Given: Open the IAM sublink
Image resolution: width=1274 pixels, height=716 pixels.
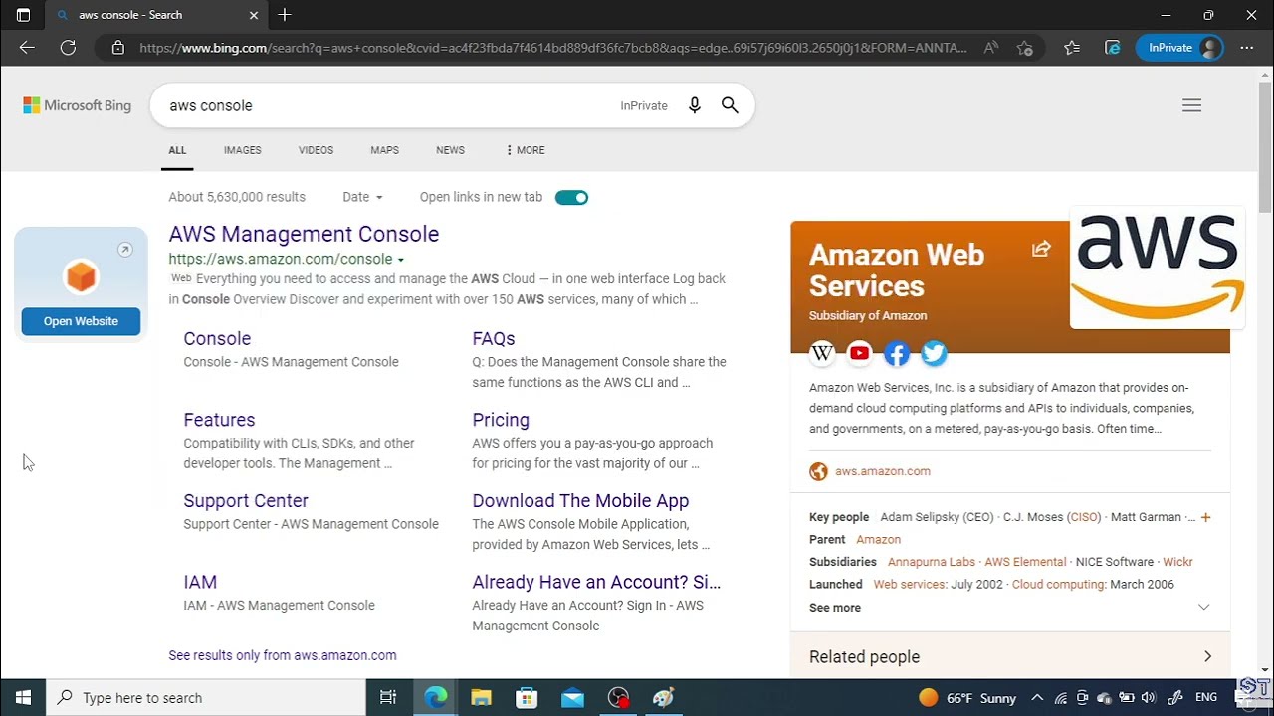Looking at the screenshot, I should tap(200, 582).
